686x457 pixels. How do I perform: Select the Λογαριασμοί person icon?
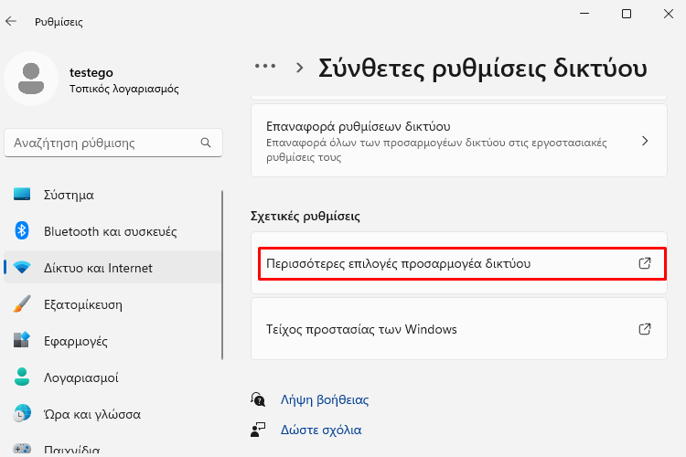coord(22,377)
